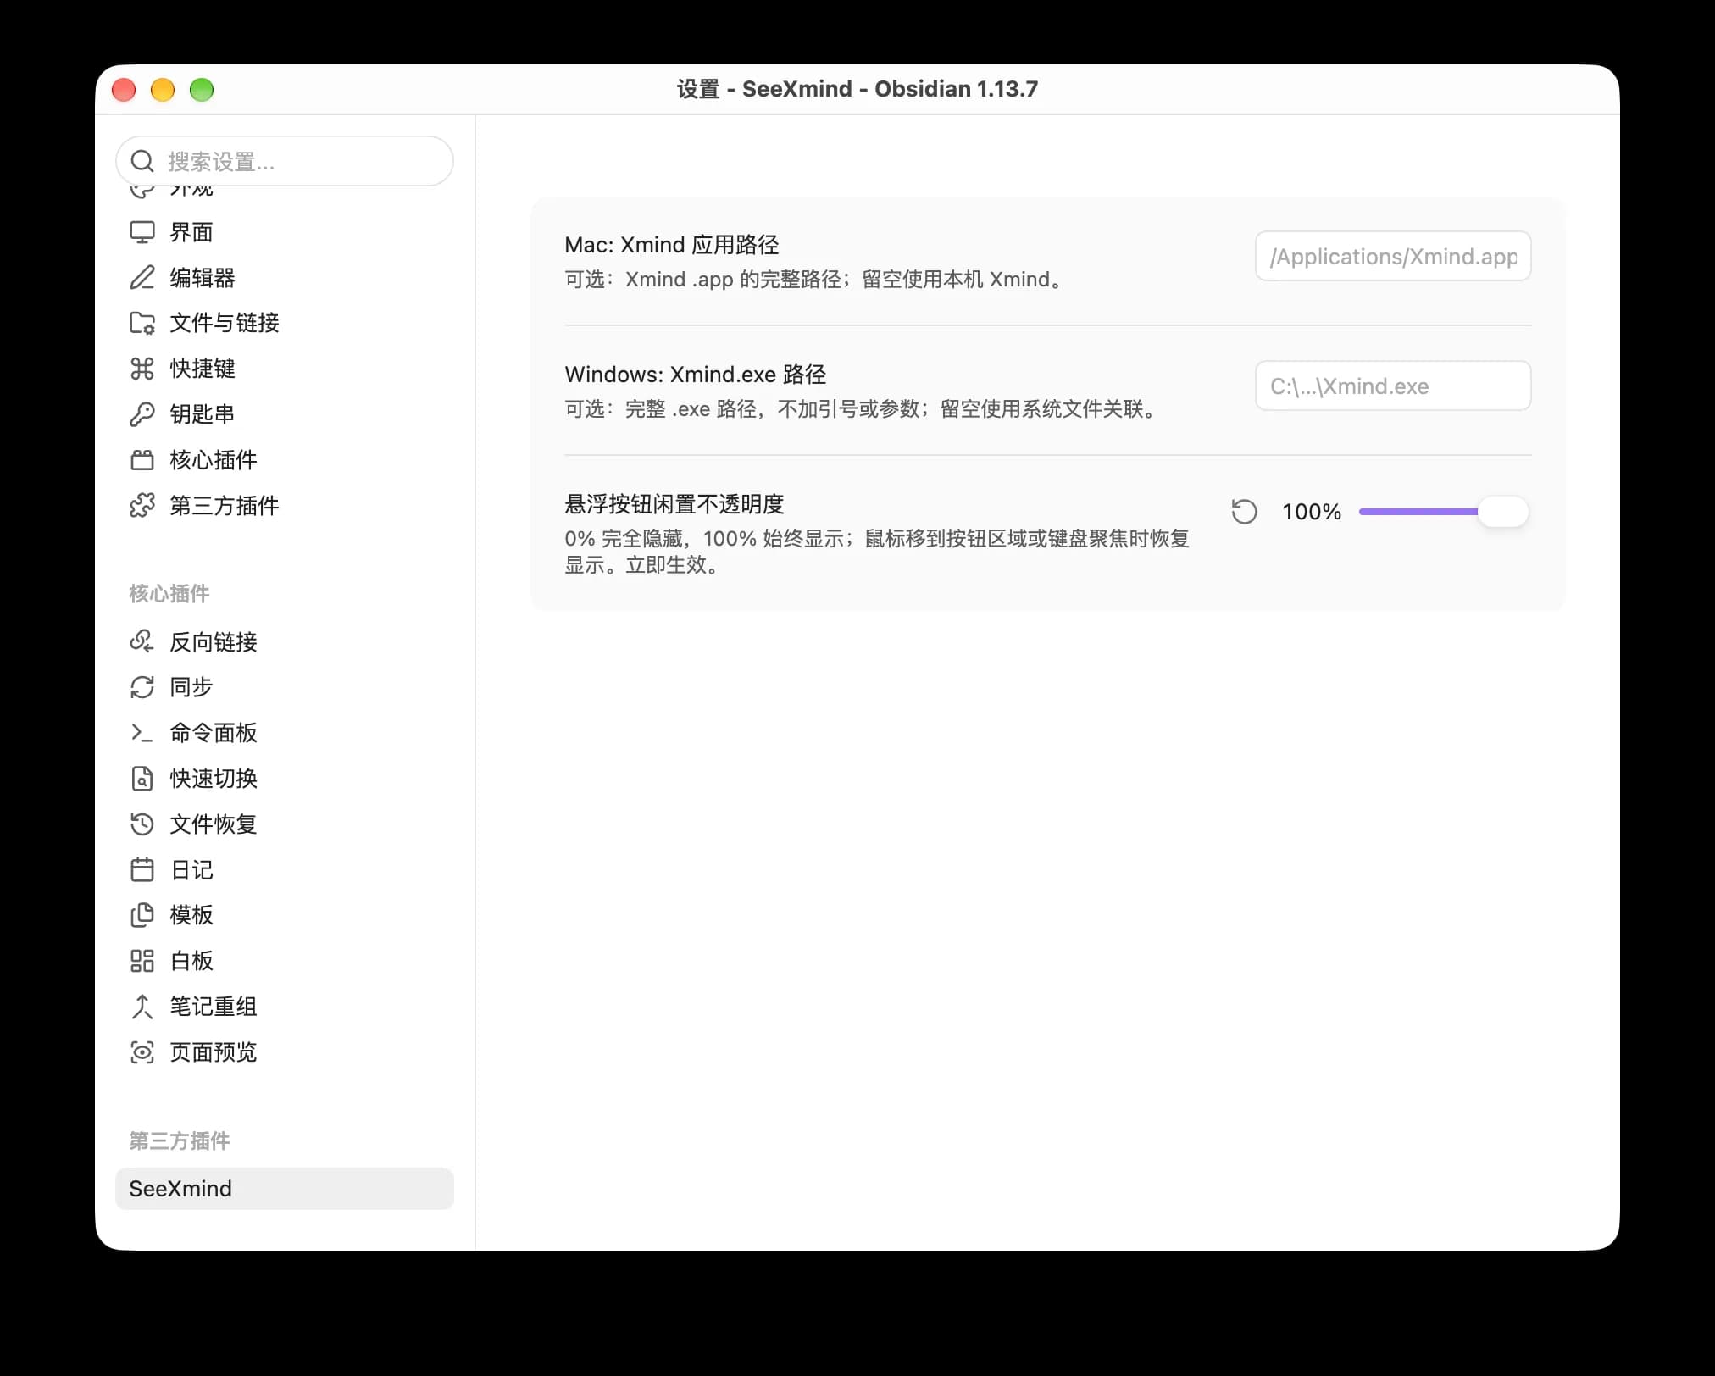This screenshot has height=1376, width=1715.
Task: Reset the idle opacity with the restore icon
Action: 1244,512
